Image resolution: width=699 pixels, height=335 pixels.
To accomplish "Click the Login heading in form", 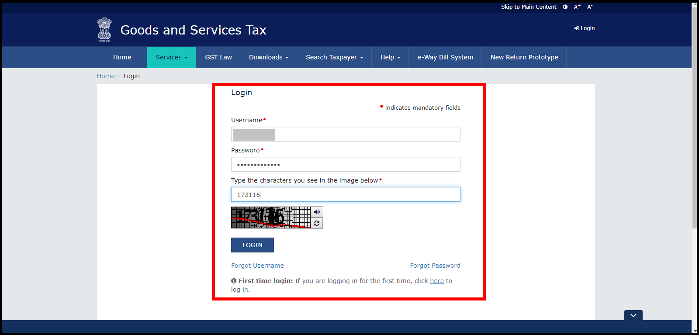I will click(242, 93).
